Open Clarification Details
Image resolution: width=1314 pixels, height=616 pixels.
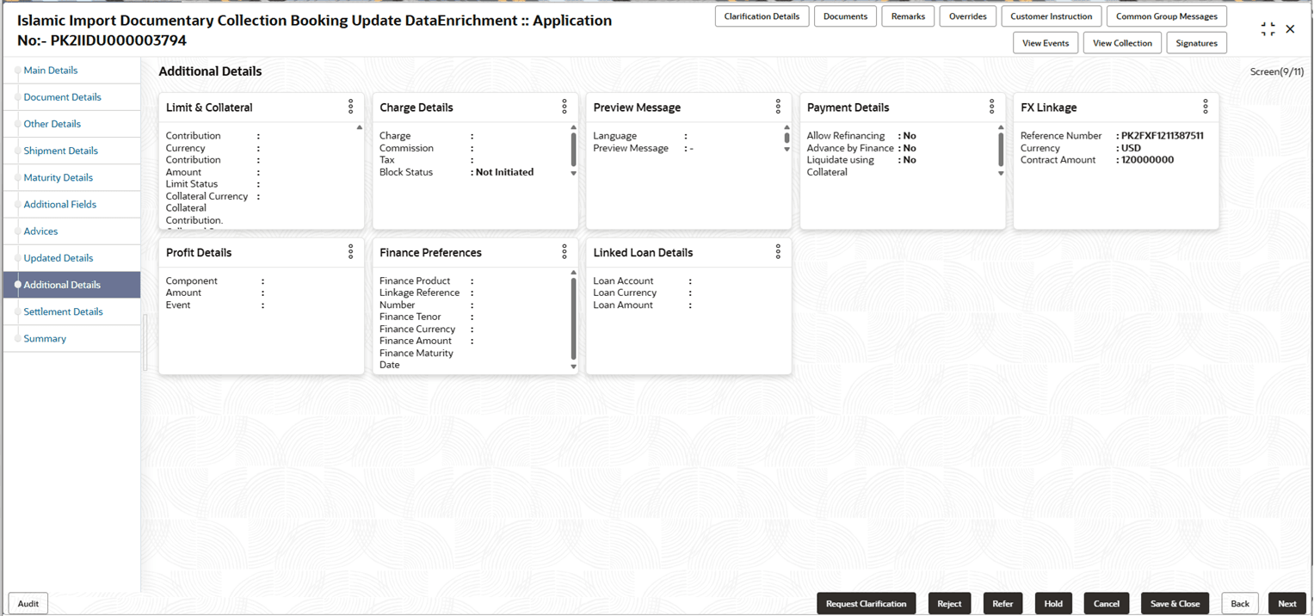tap(762, 16)
